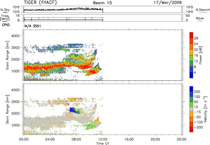
Task: Click the 60 tick on Nave axis
Action: tap(188, 16)
